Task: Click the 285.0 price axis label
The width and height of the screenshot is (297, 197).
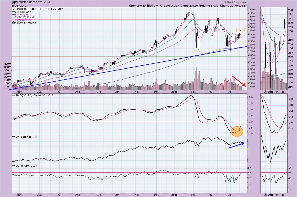Action: [251, 10]
